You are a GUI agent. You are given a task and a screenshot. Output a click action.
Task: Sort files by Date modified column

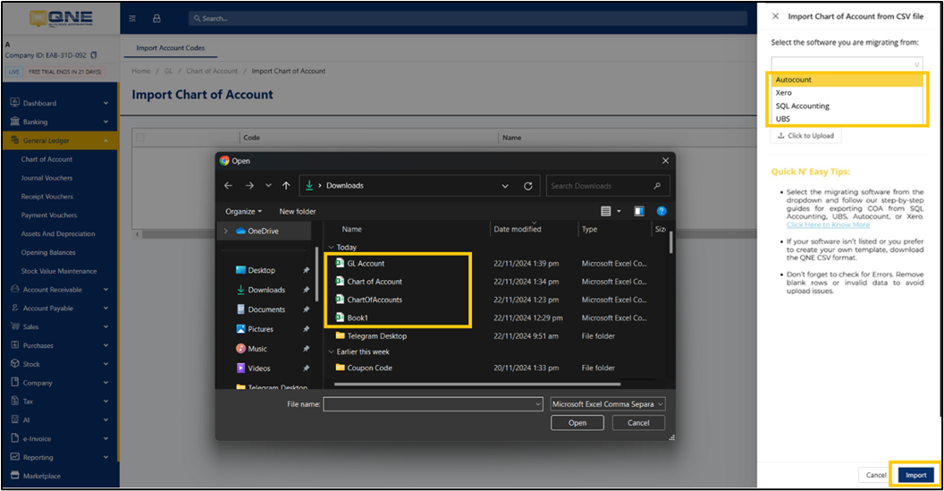(518, 229)
